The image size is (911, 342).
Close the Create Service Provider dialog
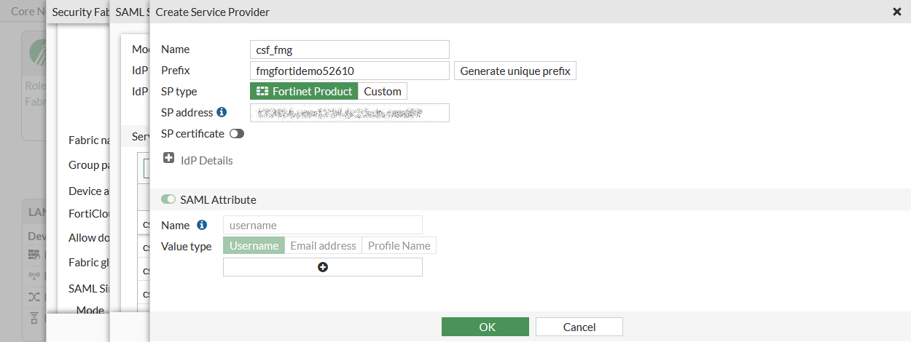tap(896, 12)
